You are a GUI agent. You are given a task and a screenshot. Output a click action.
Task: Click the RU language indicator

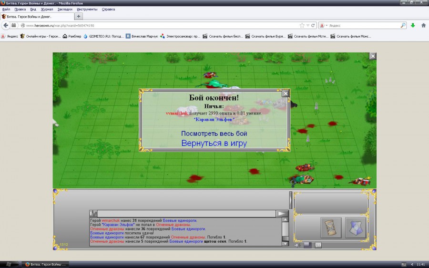click(404, 265)
